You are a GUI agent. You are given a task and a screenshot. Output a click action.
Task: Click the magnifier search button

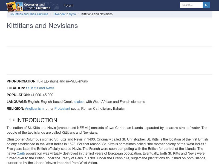click(206, 5)
